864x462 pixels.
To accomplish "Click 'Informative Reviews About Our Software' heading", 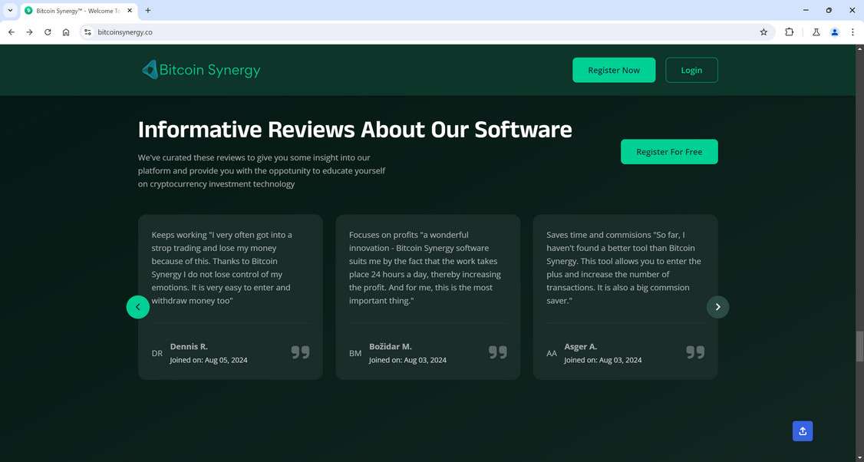I will (x=355, y=129).
